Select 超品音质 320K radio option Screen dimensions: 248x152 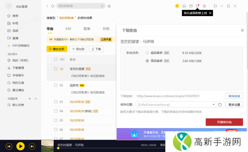(x=147, y=53)
